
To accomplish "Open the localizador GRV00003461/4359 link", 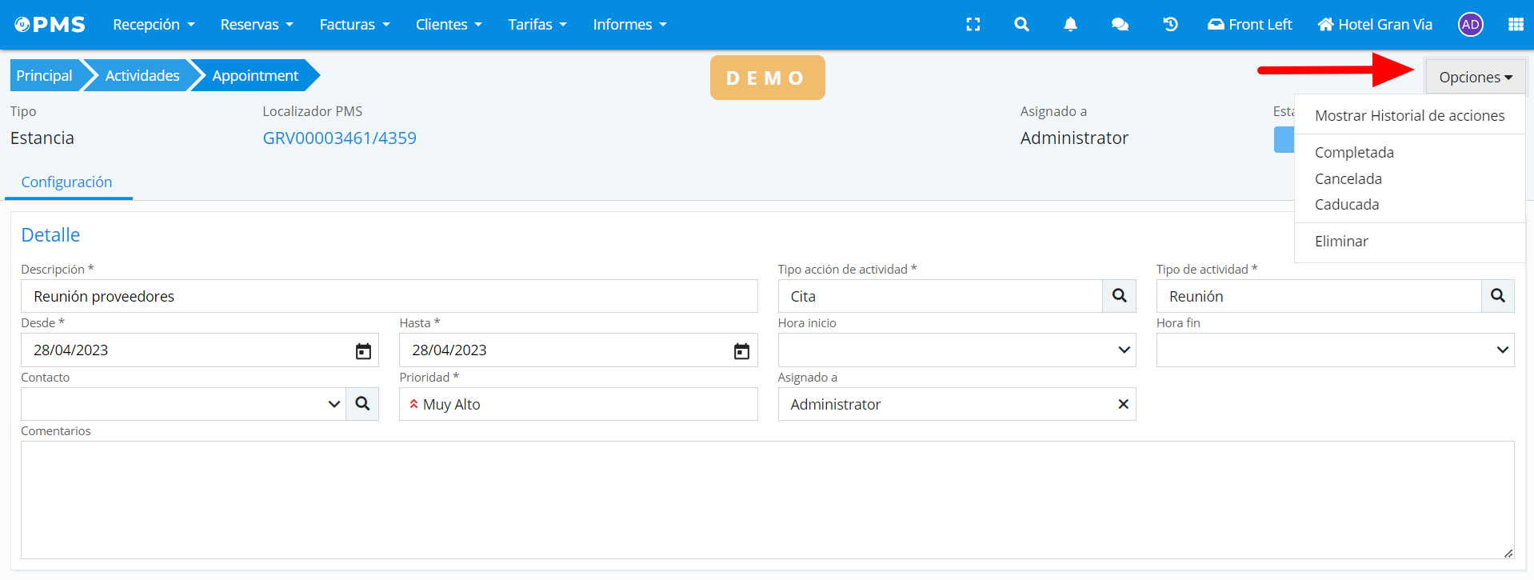I will click(x=339, y=138).
